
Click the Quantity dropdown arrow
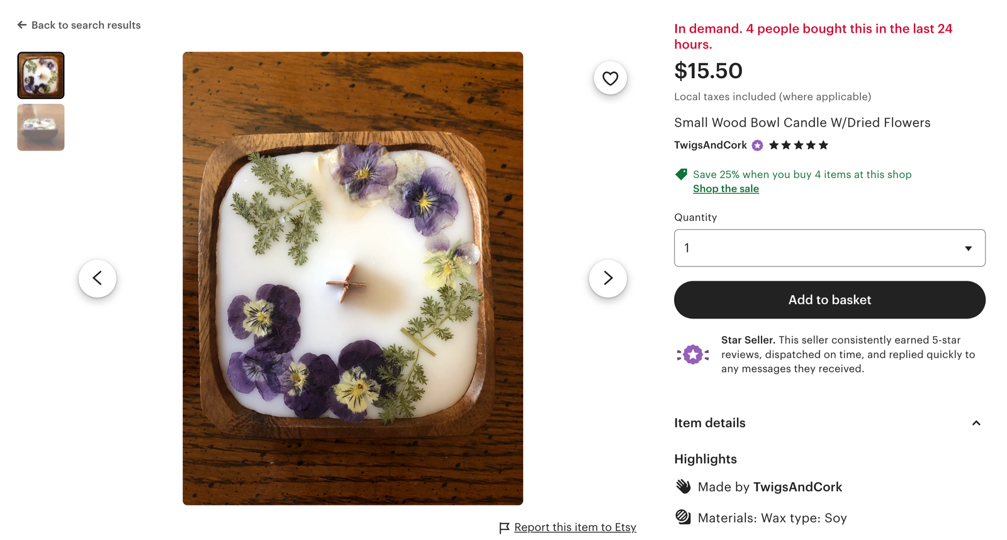tap(969, 248)
